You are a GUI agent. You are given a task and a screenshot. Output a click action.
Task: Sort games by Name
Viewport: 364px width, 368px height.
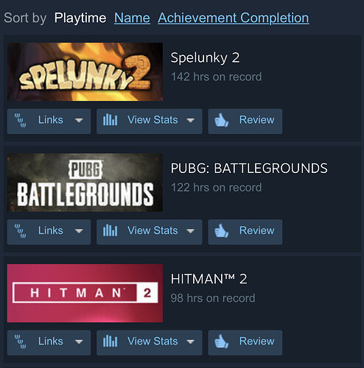pyautogui.click(x=132, y=18)
